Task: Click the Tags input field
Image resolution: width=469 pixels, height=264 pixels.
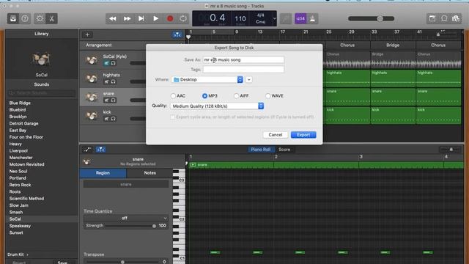Action: pyautogui.click(x=243, y=70)
